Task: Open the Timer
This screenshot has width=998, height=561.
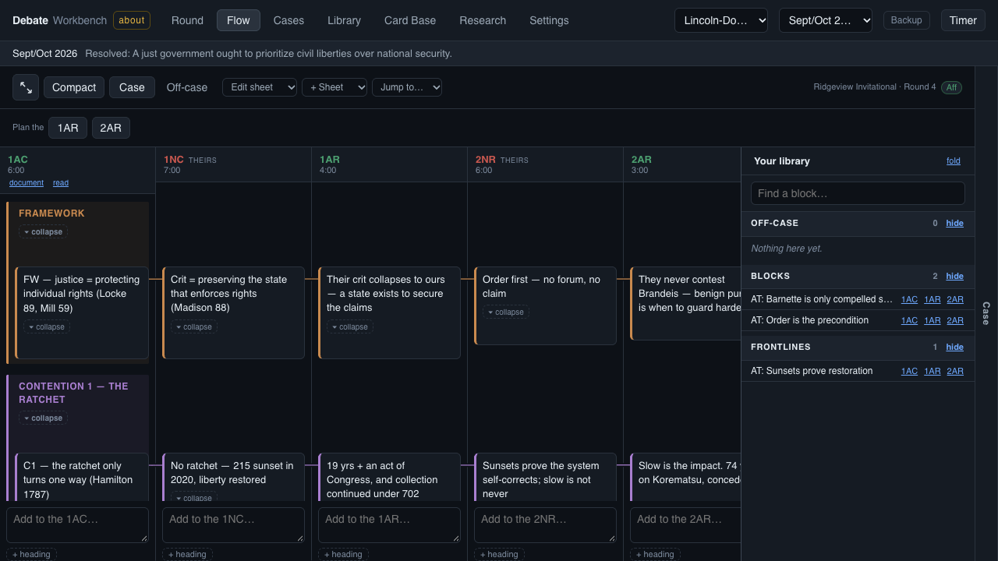Action: point(963,20)
